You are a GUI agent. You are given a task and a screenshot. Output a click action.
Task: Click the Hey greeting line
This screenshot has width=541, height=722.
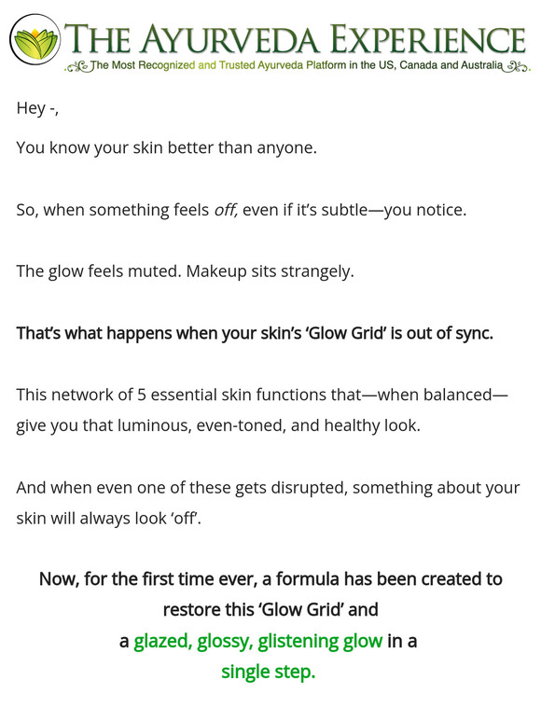[x=37, y=108]
